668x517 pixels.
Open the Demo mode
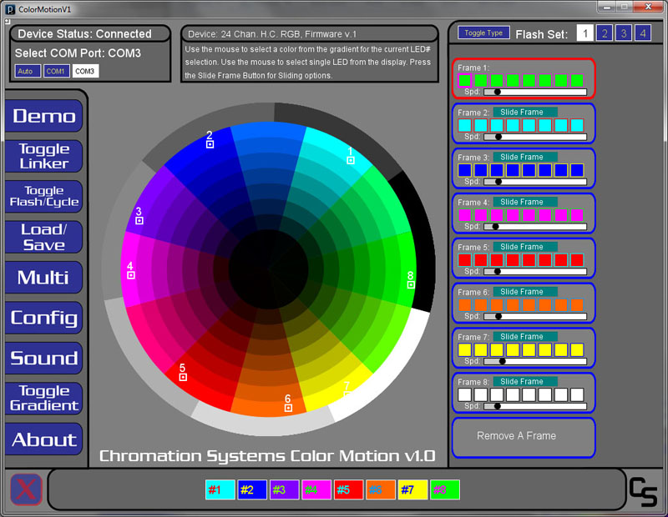point(44,116)
